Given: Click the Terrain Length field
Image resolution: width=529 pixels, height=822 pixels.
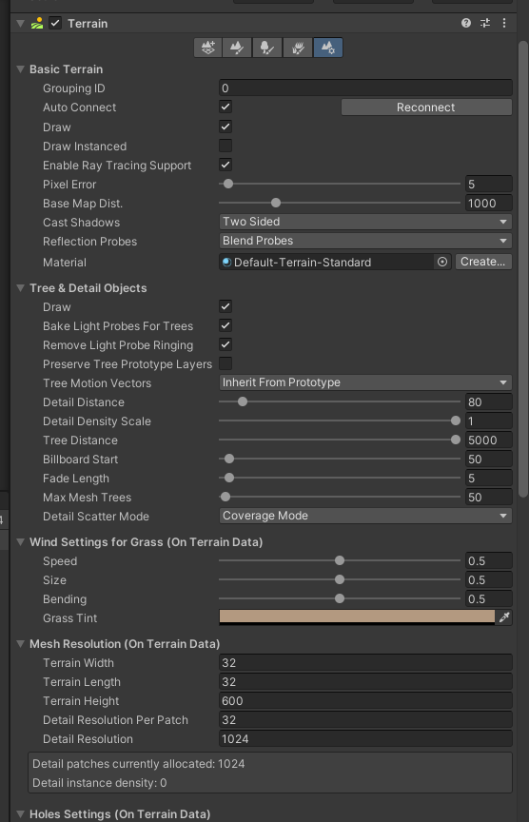Looking at the screenshot, I should (x=365, y=681).
